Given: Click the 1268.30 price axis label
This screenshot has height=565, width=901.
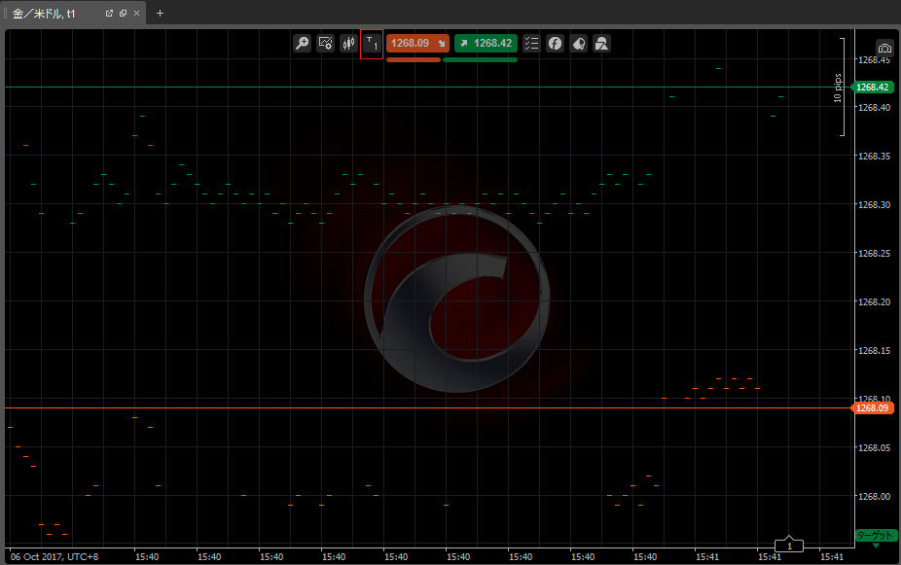Looking at the screenshot, I should [874, 204].
